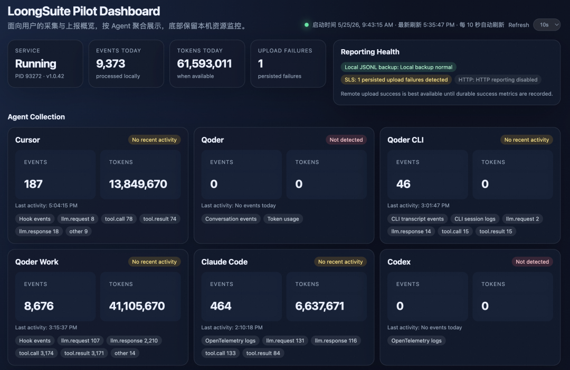Click the green status dot beside 启动时间
Screen dimensions: 570x370
pyautogui.click(x=307, y=25)
